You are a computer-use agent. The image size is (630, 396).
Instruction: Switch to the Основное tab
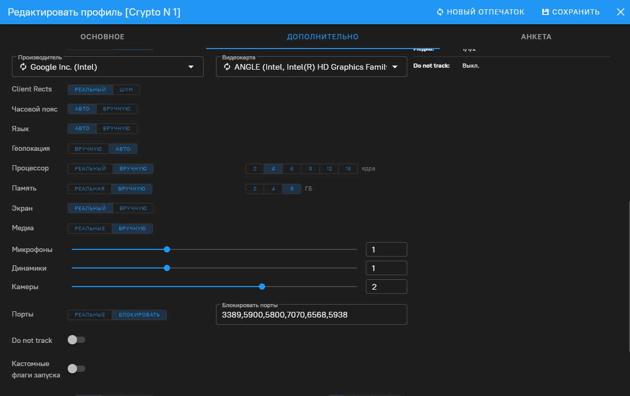click(x=102, y=37)
